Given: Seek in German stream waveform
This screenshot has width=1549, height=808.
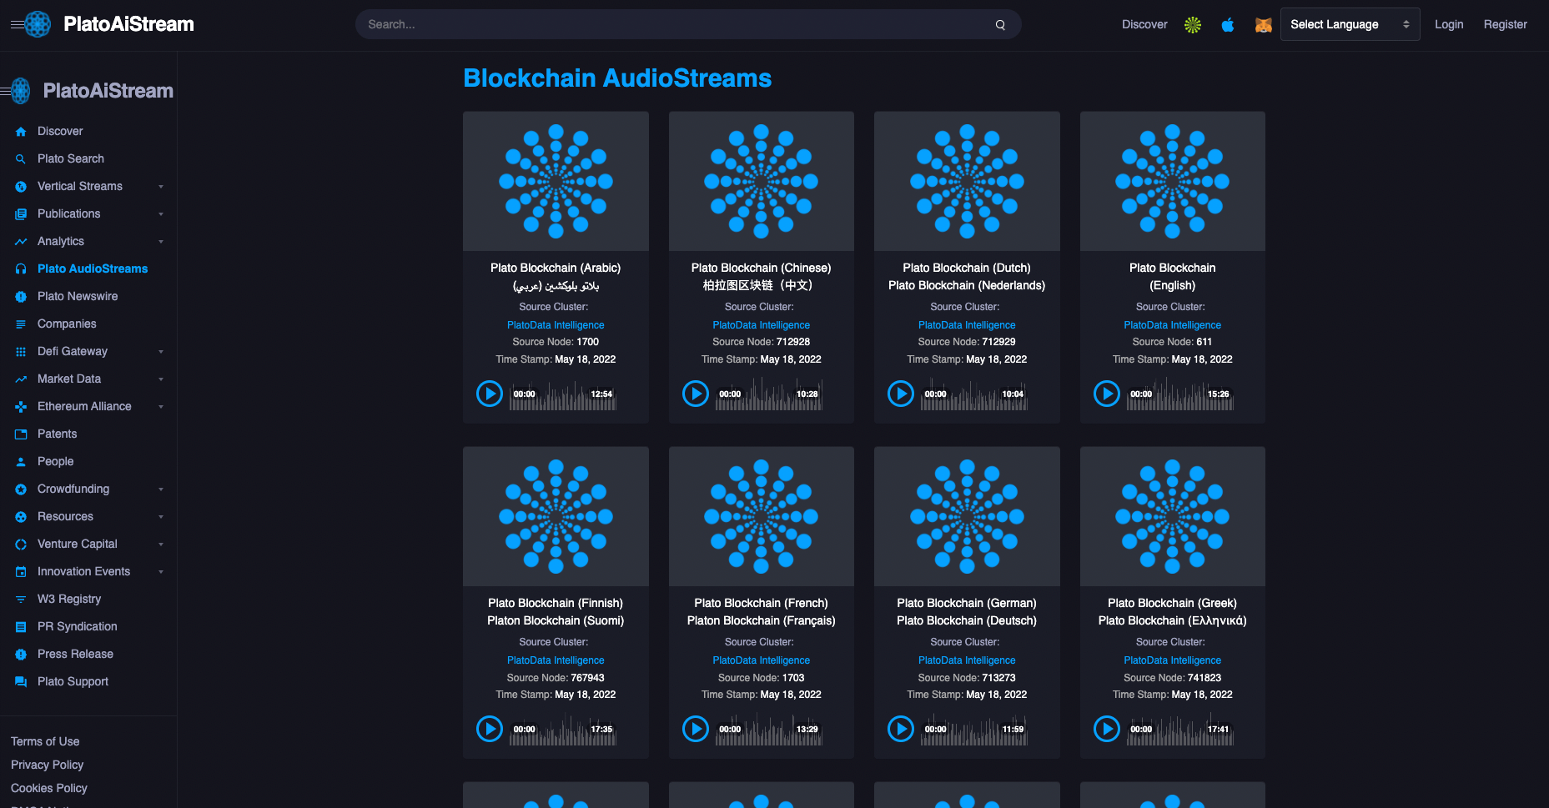Looking at the screenshot, I should pos(974,729).
